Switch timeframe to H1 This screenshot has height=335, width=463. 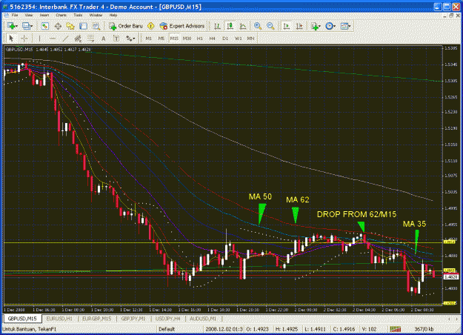199,39
